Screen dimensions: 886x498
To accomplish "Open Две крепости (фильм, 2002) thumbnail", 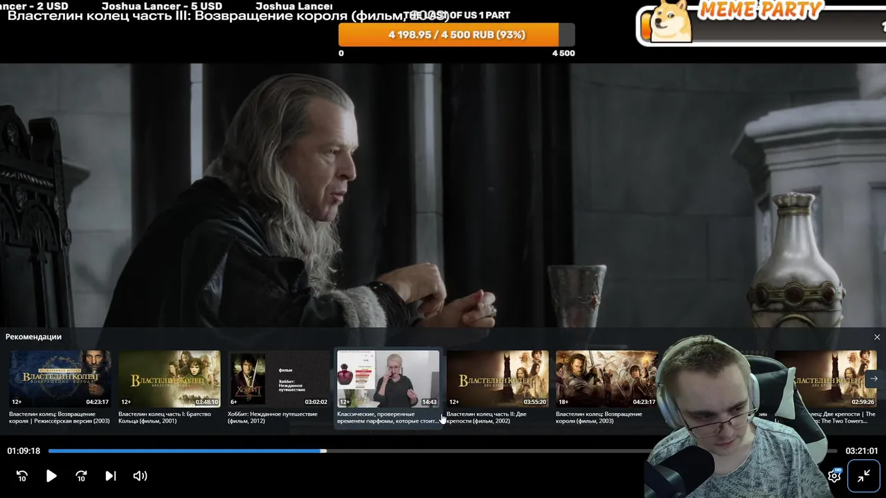I will click(x=498, y=378).
